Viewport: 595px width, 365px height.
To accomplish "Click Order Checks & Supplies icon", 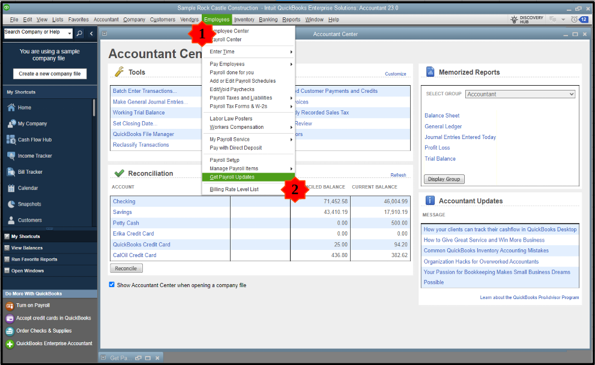I will (10, 331).
